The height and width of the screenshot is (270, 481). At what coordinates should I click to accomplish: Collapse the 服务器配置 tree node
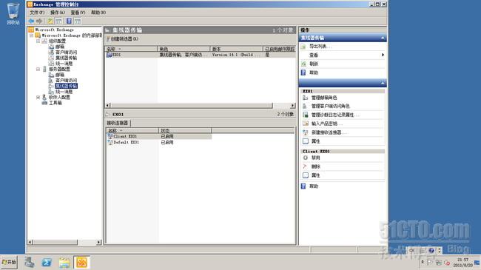click(x=38, y=69)
